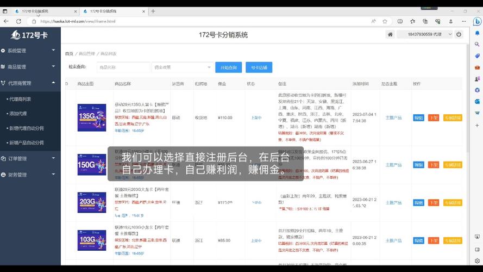Open the sidebar shopping tag icon
The image size is (483, 272).
477,56
